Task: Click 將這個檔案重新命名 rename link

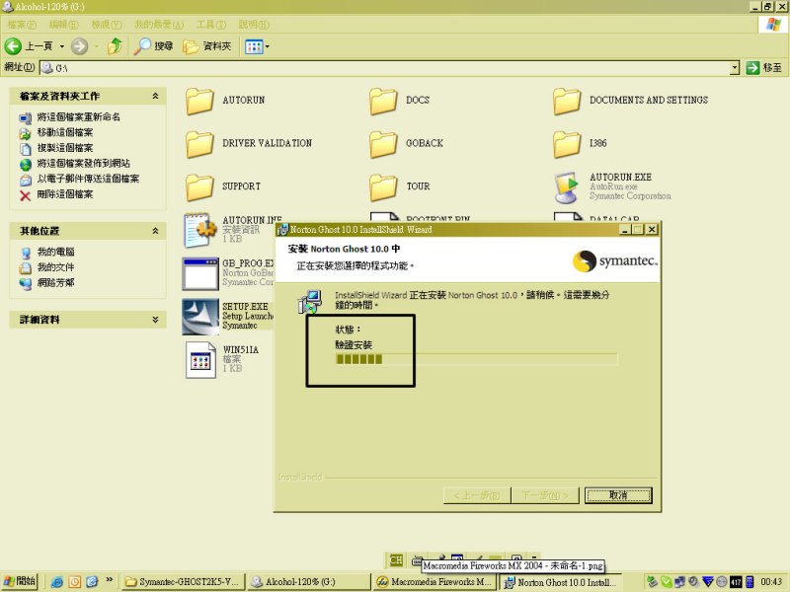Action: click(79, 116)
